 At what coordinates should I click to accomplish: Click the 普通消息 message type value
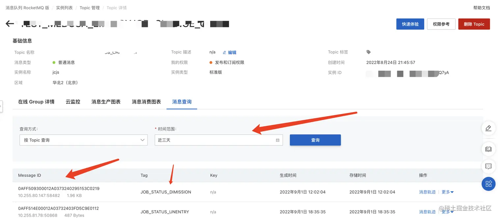67,62
